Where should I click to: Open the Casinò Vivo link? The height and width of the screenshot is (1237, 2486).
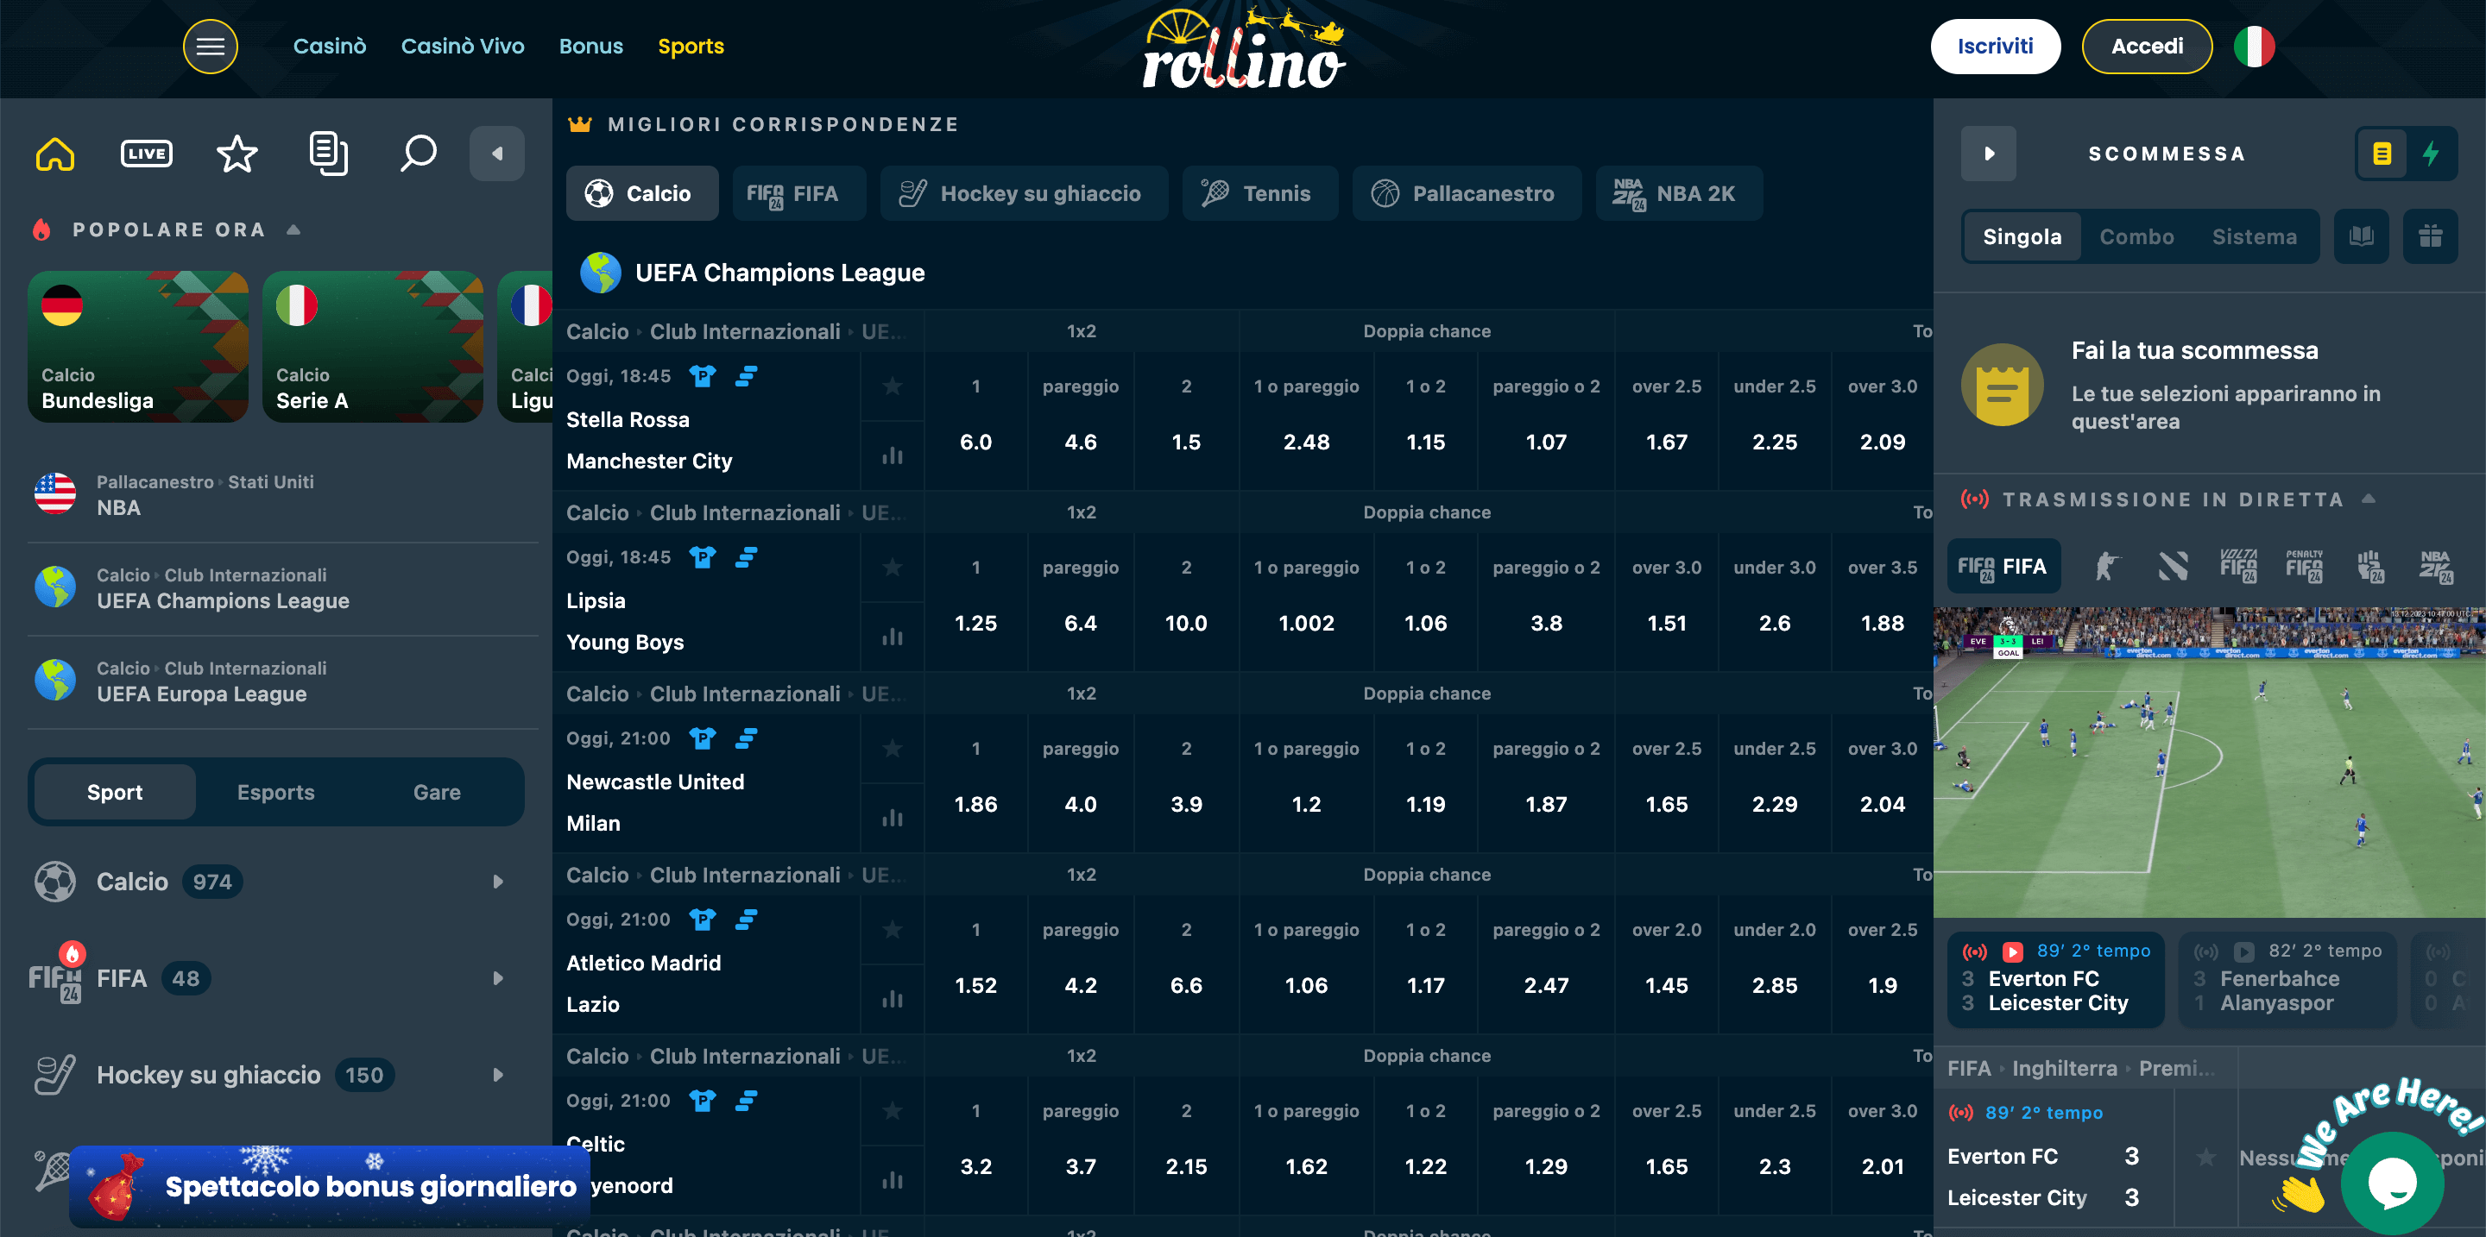pyautogui.click(x=463, y=47)
